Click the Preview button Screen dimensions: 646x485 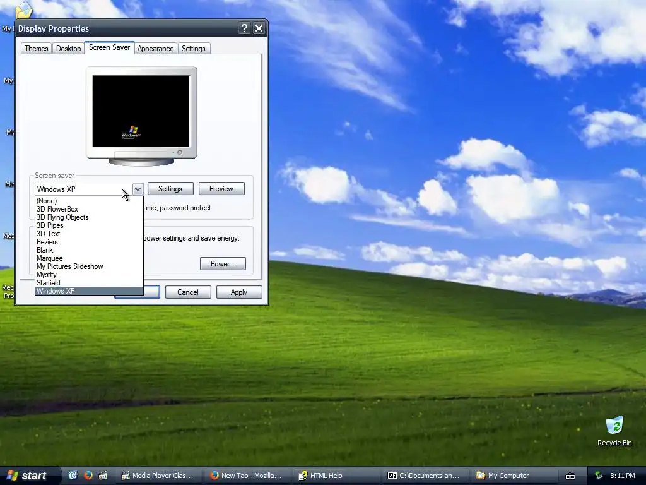click(x=221, y=189)
